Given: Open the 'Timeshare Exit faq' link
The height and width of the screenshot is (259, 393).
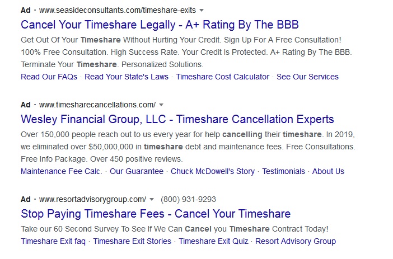Looking at the screenshot, I should click(53, 241).
